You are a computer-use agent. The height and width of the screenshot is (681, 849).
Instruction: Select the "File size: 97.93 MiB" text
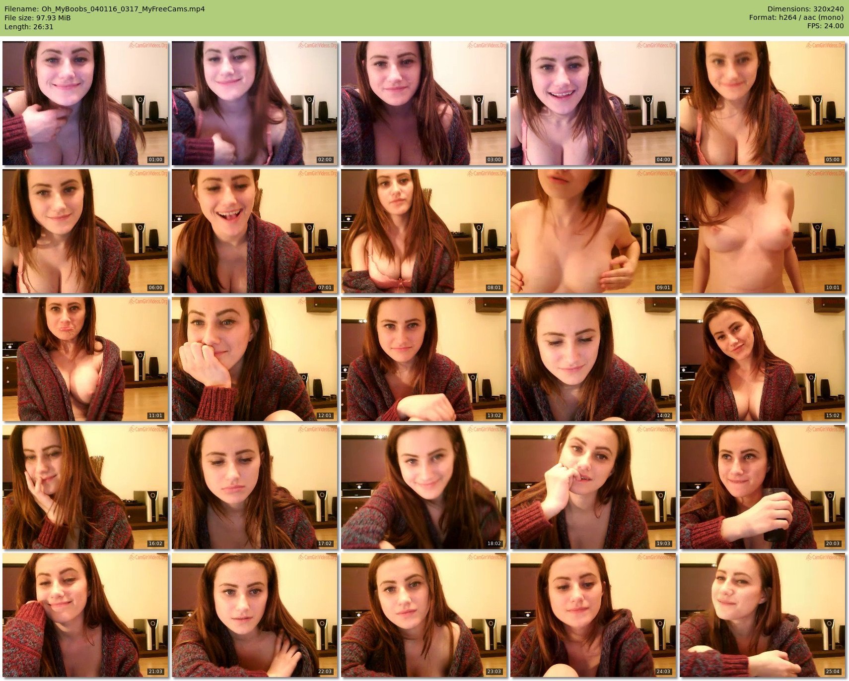38,18
